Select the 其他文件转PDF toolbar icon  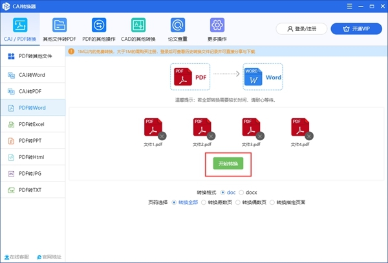click(59, 28)
